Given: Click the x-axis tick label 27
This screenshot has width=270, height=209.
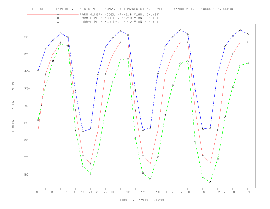Looking at the screenshot, I should click(105, 192).
